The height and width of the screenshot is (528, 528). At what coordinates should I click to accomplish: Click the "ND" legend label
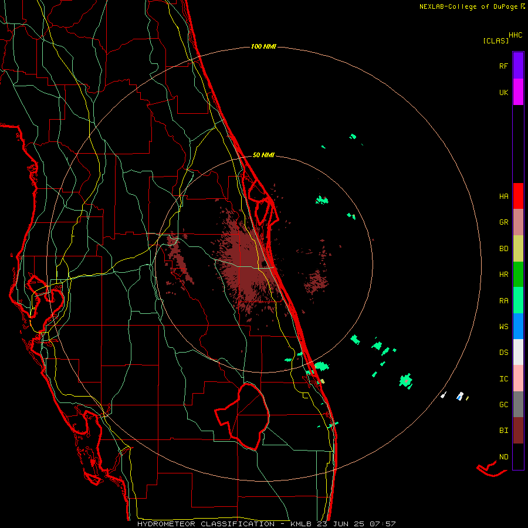coord(503,457)
